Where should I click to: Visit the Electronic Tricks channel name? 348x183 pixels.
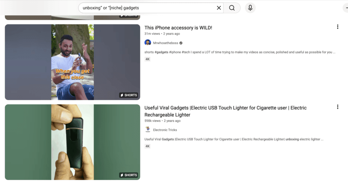point(165,130)
